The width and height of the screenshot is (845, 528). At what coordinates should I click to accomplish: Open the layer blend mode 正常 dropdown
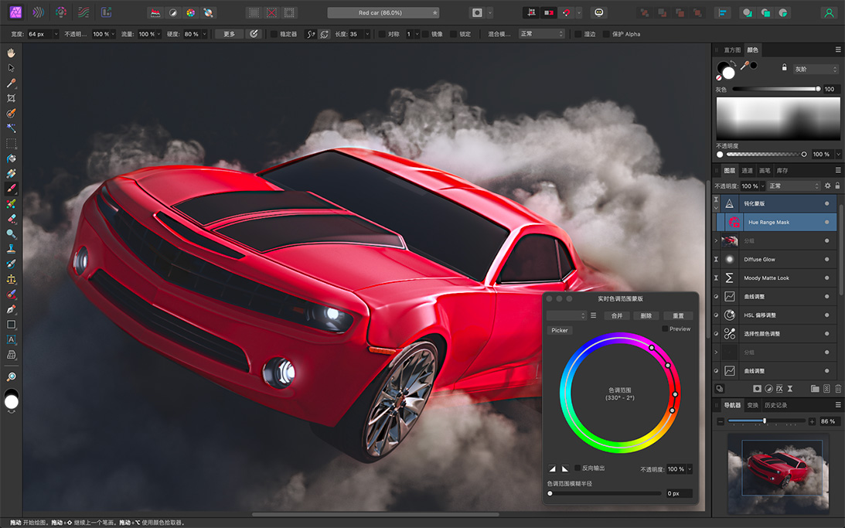coord(793,186)
